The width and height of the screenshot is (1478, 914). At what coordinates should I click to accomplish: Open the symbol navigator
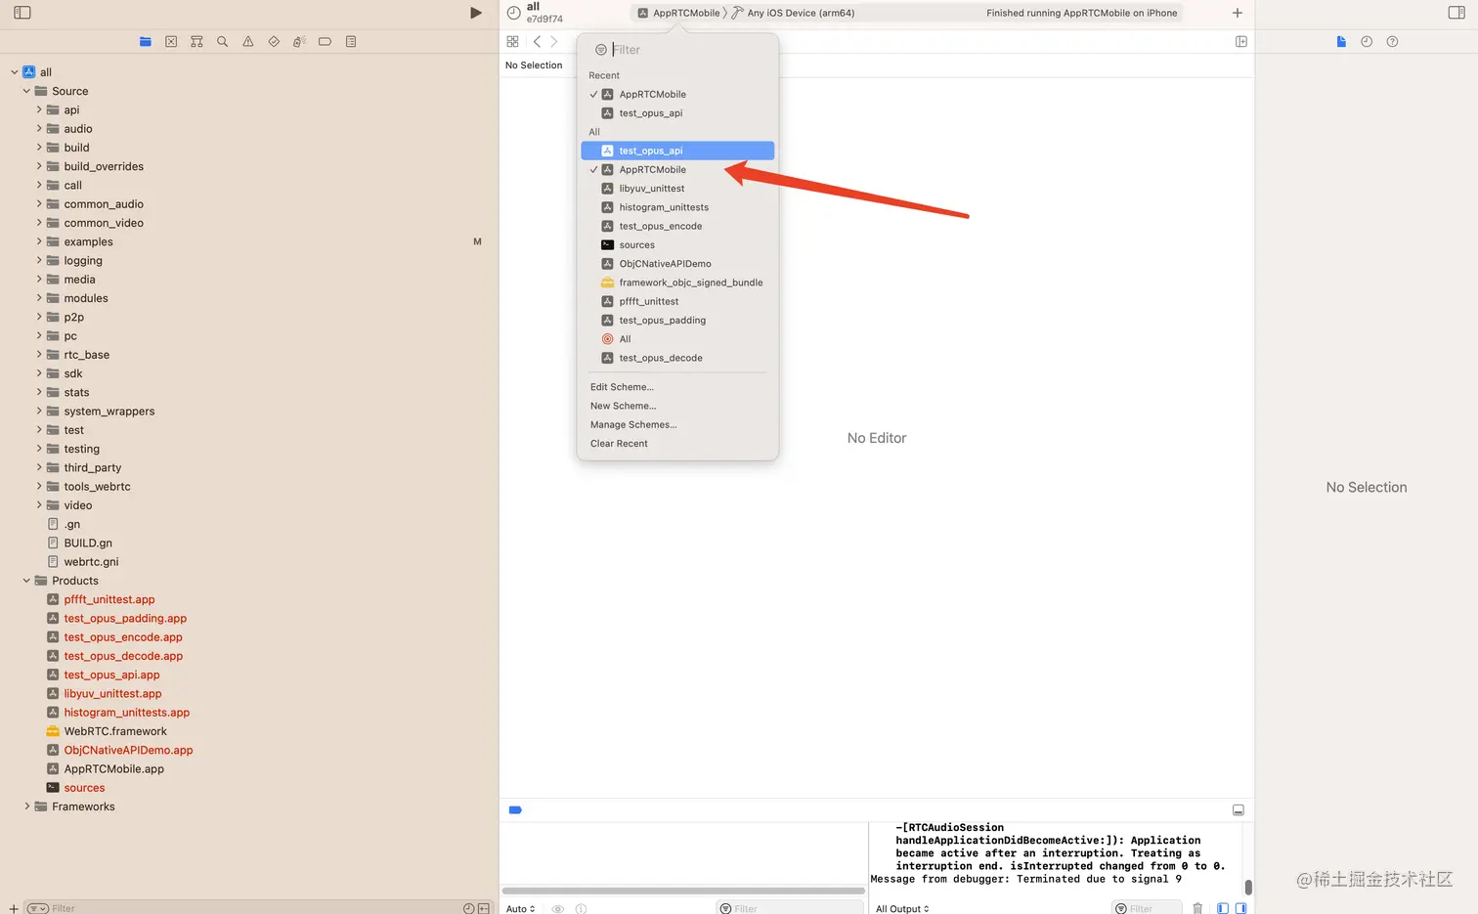click(196, 41)
